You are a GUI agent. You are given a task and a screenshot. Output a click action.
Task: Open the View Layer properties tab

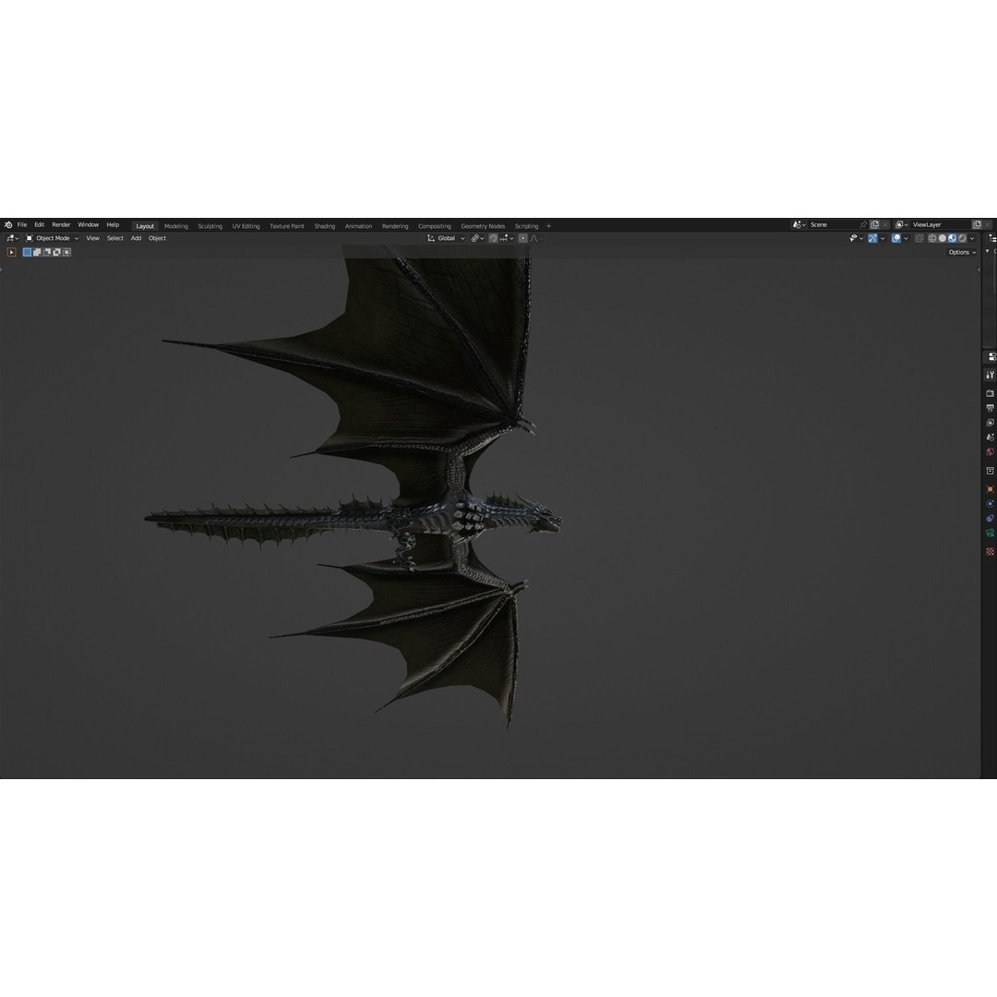(990, 423)
